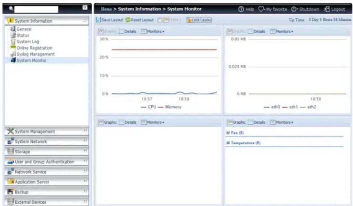Open the Shutdown menu
This screenshot has width=353, height=206.
pos(305,9)
